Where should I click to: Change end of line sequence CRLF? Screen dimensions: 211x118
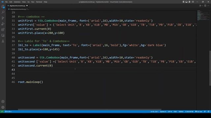[175, 111]
